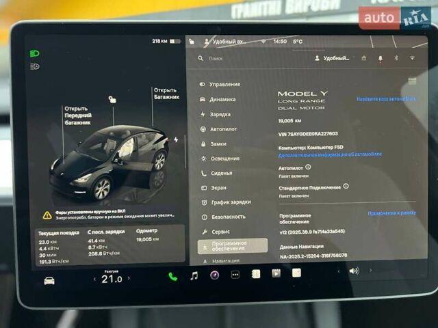Tap the Одометр 19,005 км reading

pos(147,235)
